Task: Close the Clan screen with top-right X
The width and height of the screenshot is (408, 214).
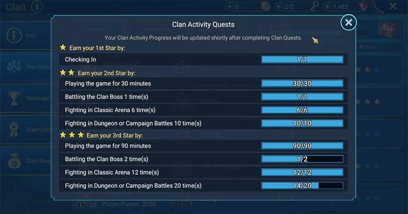Action: (x=392, y=7)
